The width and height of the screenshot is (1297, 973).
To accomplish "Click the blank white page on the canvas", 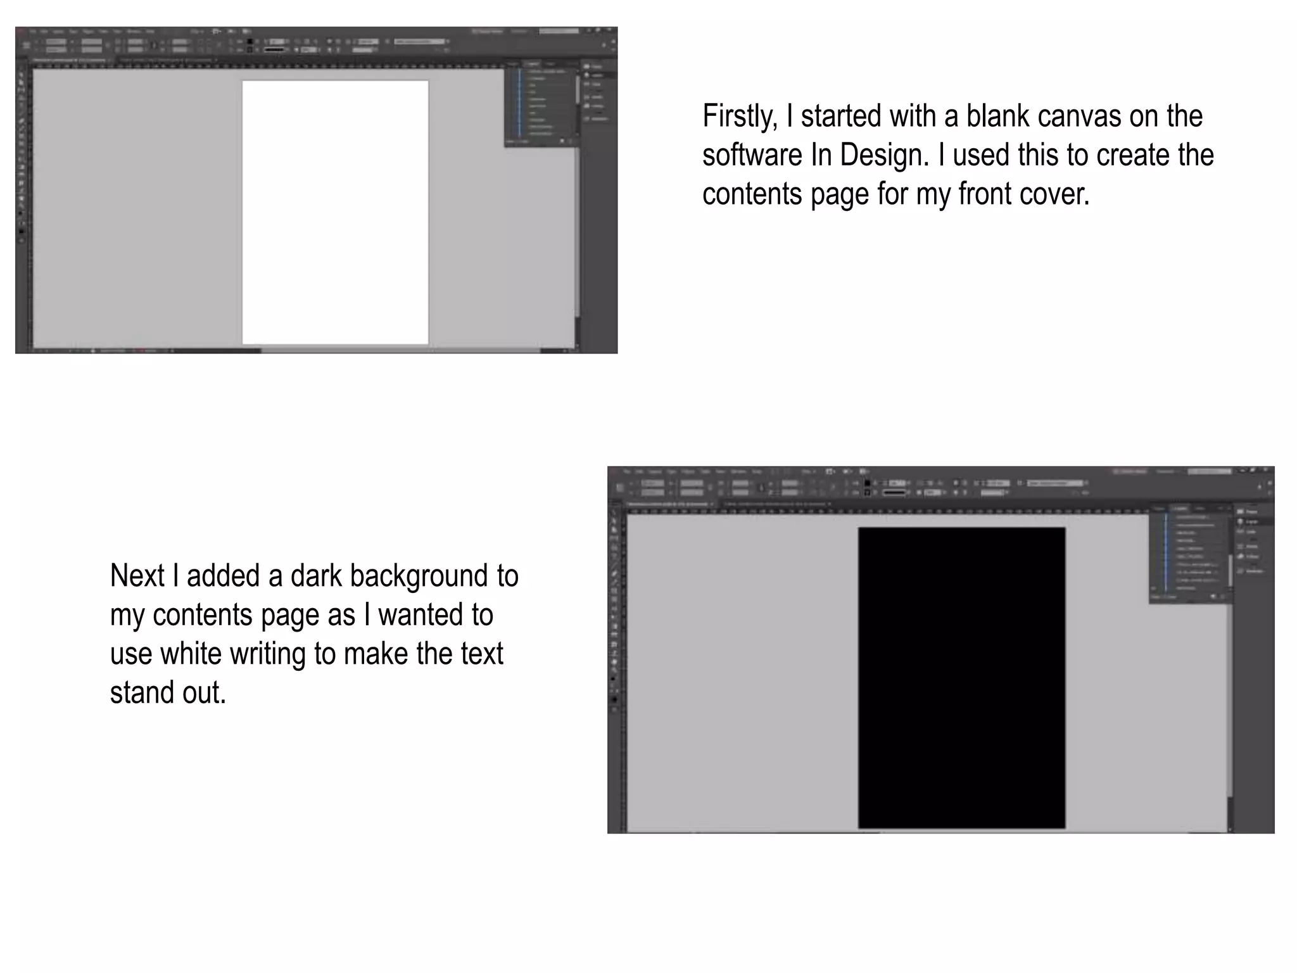I will tap(335, 212).
